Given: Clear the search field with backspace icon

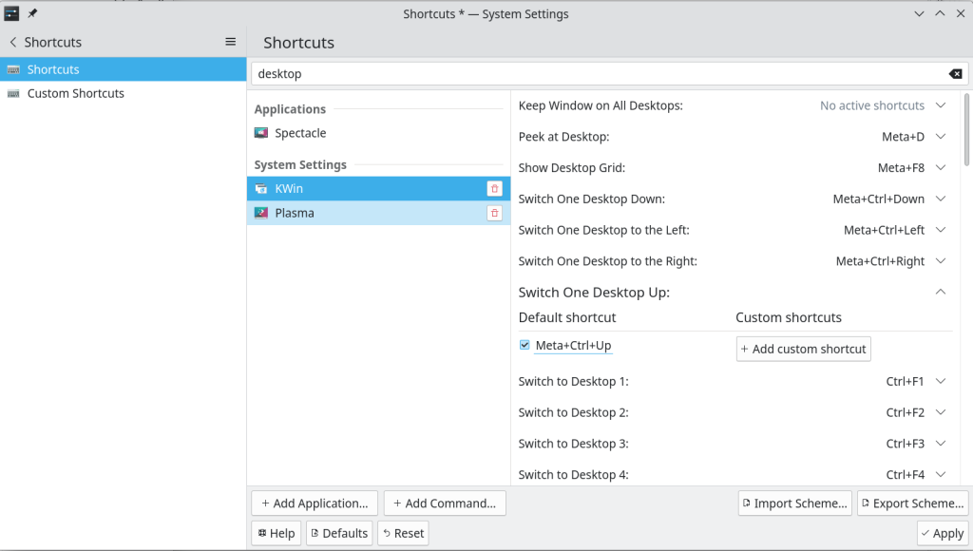Looking at the screenshot, I should coord(956,74).
